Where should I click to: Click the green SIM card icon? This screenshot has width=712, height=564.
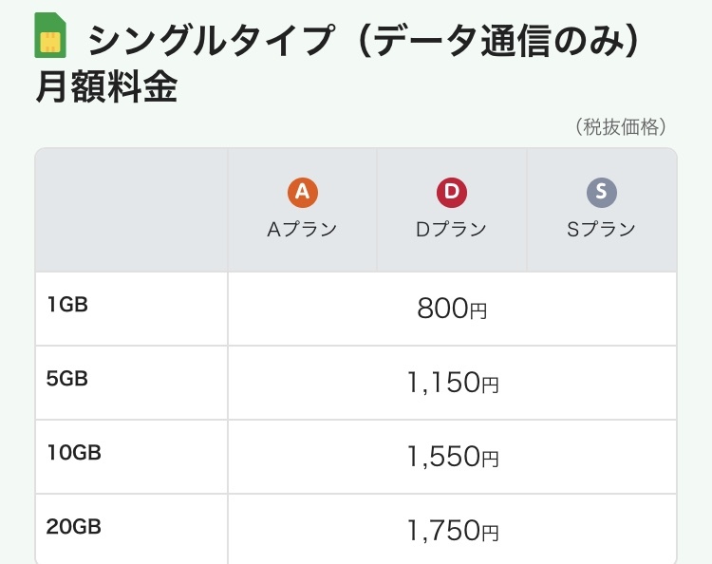(x=50, y=35)
